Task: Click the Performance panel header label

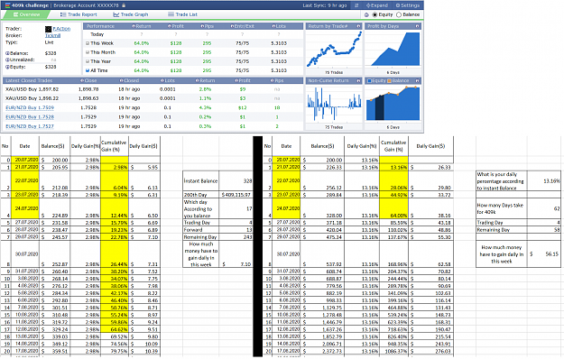Action: [101, 26]
